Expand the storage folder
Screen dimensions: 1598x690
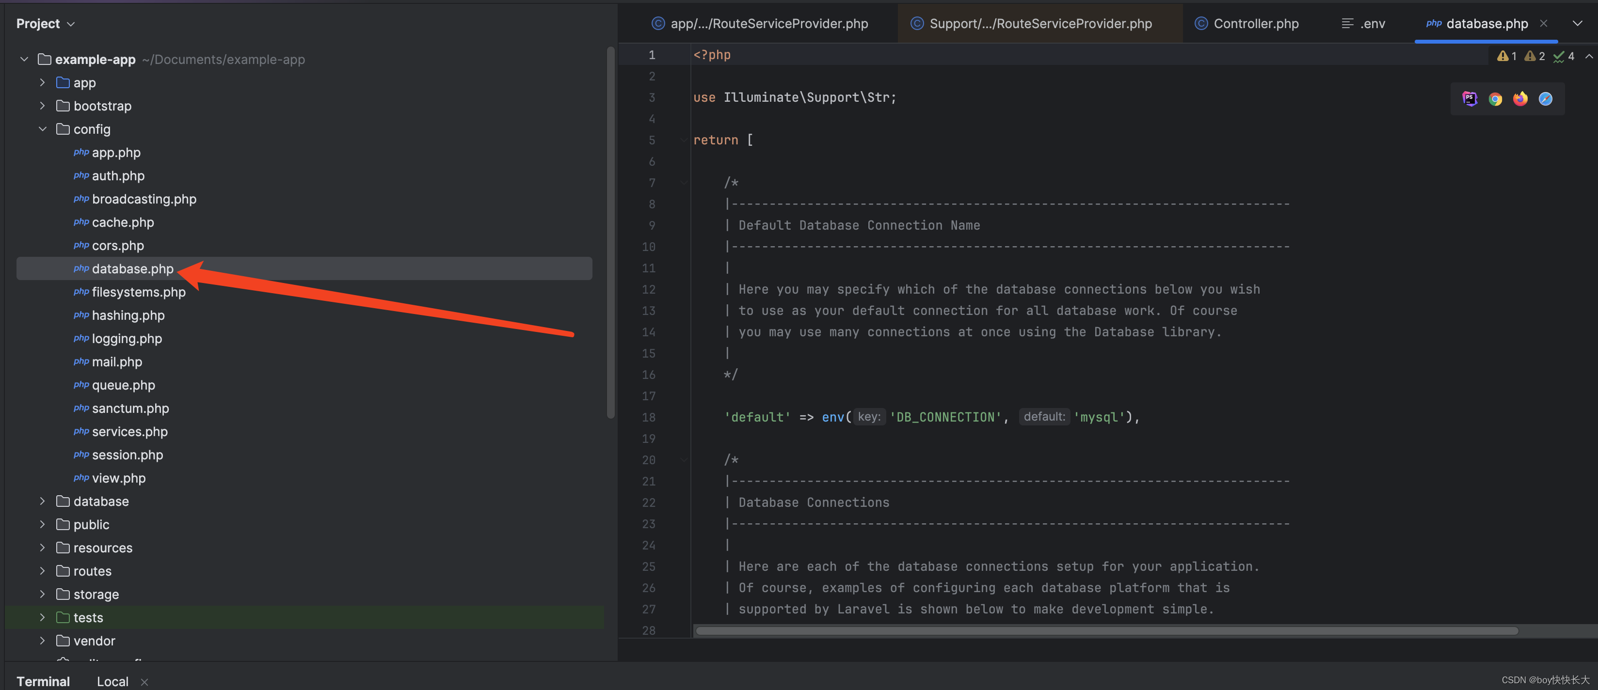click(42, 594)
